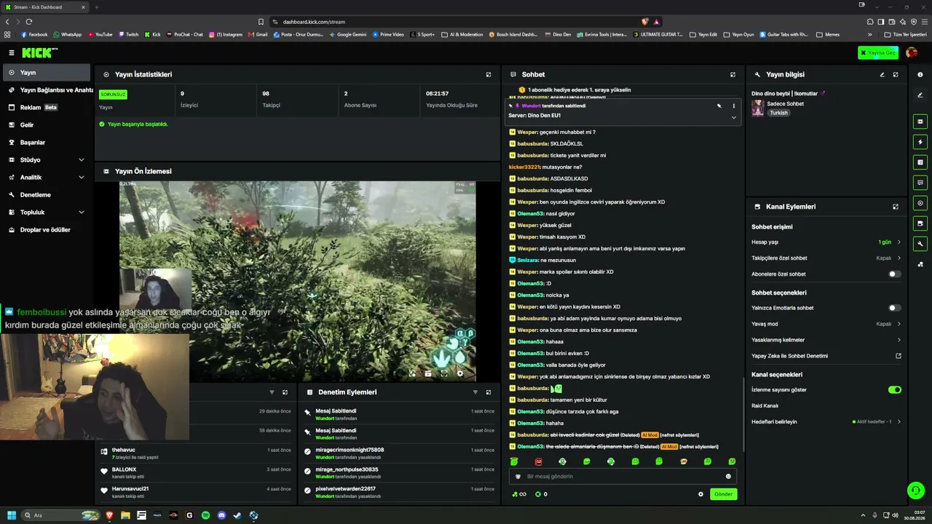Open the chat settings gear

[x=700, y=494]
